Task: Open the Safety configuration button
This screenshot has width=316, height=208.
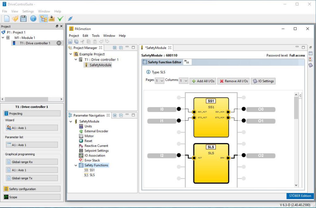Action: 32,189
